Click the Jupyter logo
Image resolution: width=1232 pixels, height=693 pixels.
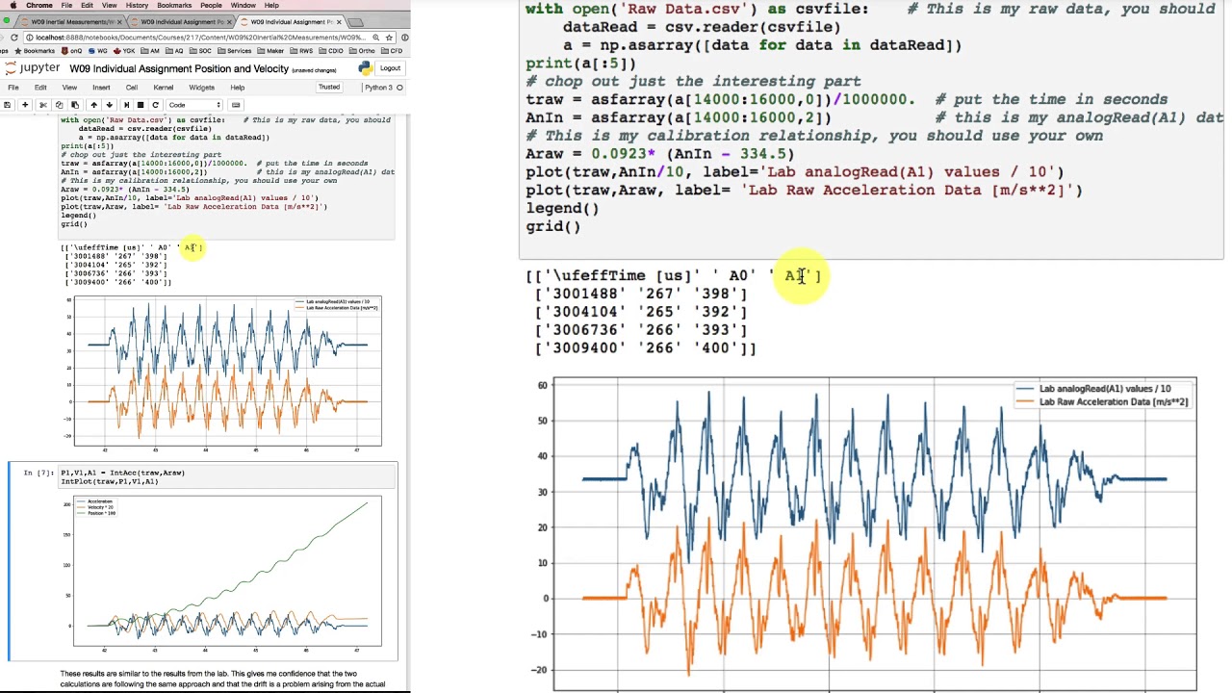coord(33,68)
